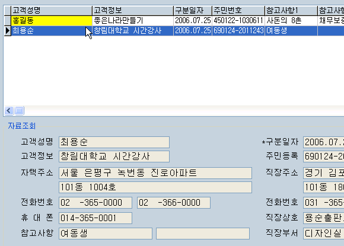The width and height of the screenshot is (344, 246).
Task: Click the 고객정보 column header
Action: pos(133,10)
